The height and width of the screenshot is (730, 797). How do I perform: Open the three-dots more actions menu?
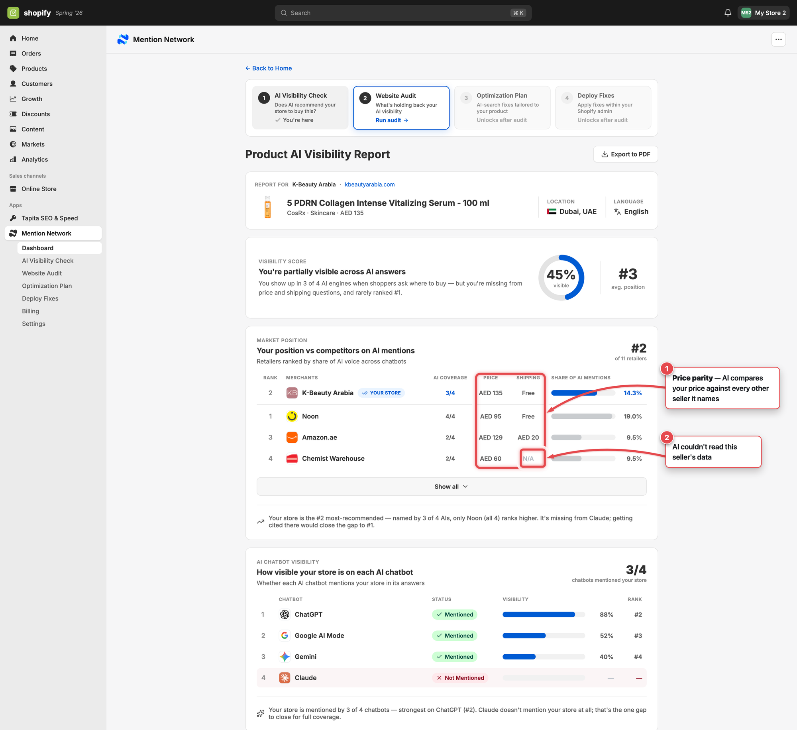click(778, 39)
